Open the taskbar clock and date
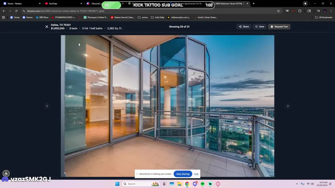 (322, 184)
